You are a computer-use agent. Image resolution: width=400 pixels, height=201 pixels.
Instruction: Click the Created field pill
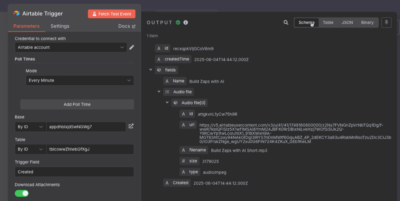pos(177,183)
